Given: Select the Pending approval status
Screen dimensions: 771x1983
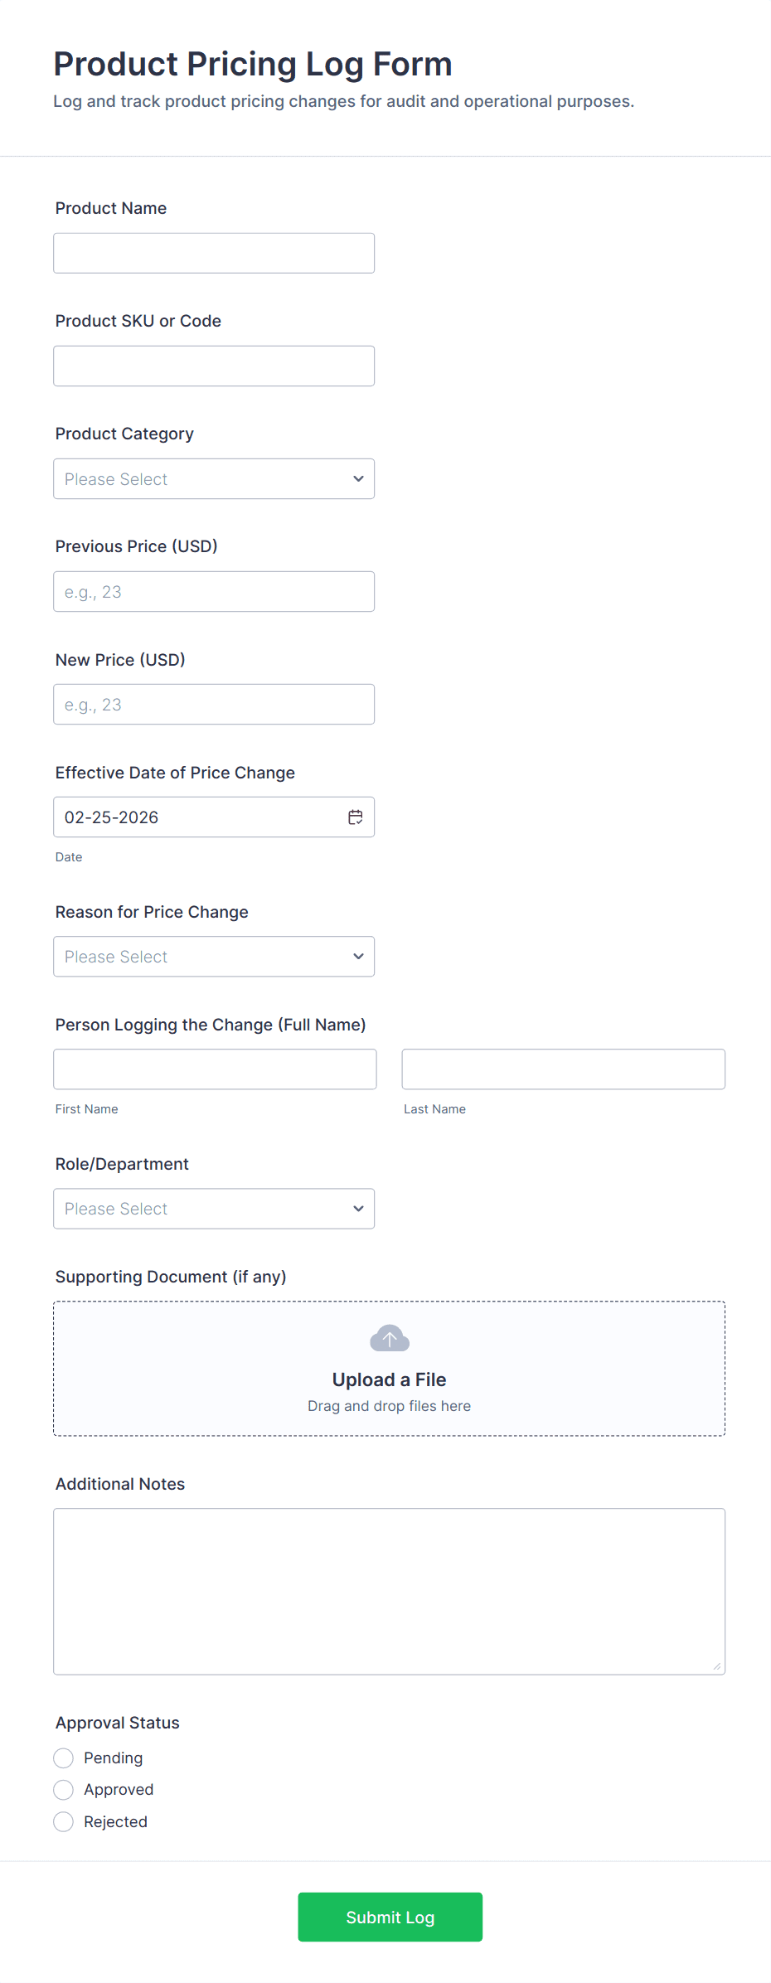Looking at the screenshot, I should click(64, 1758).
